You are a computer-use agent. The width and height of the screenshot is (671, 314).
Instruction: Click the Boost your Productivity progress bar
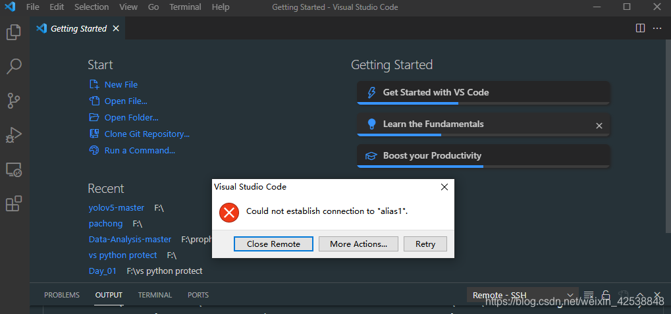483,167
